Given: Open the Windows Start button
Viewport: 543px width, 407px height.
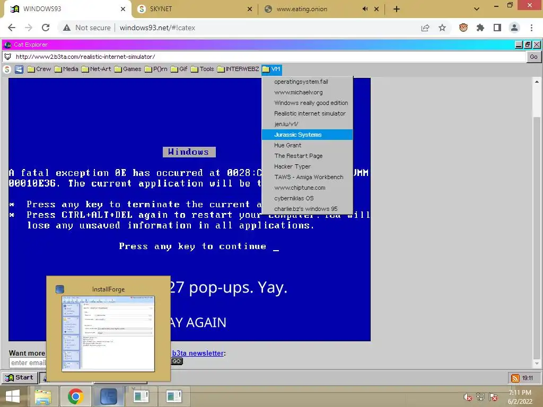Looking at the screenshot, I should click(13, 396).
